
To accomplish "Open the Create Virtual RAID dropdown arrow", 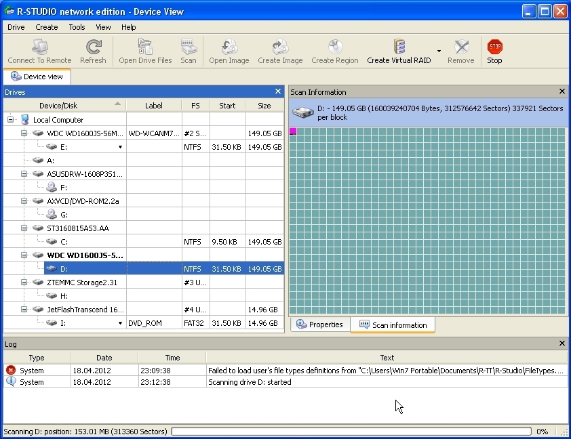I will 439,51.
